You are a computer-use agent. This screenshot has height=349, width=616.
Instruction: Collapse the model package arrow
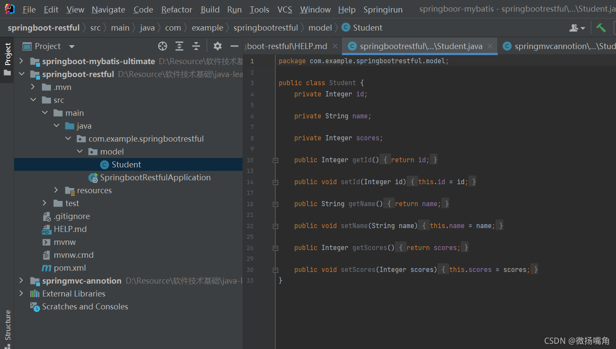pyautogui.click(x=80, y=151)
